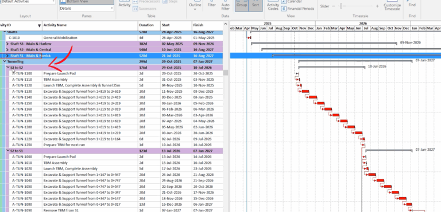Click the vertical scrollbar thumb of the table
The width and height of the screenshot is (441, 212).
[x=226, y=73]
